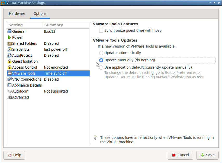Screen dimensions: 222x163
Task: Switch to the Options tab
Action: 40,14
